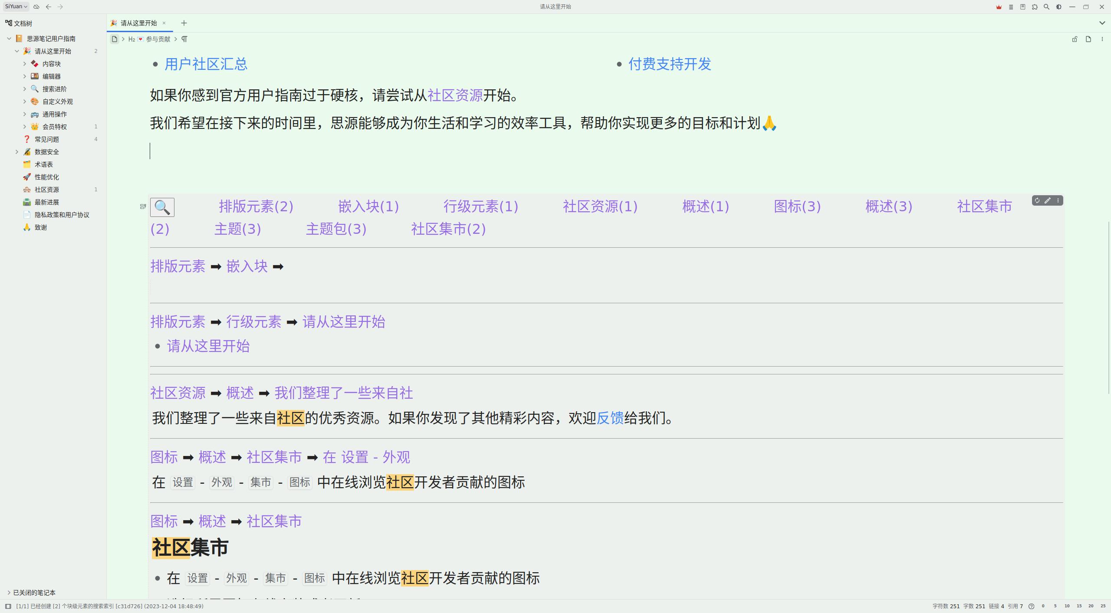Open global search magnifier in title bar
Image resolution: width=1111 pixels, height=613 pixels.
[x=1046, y=7]
